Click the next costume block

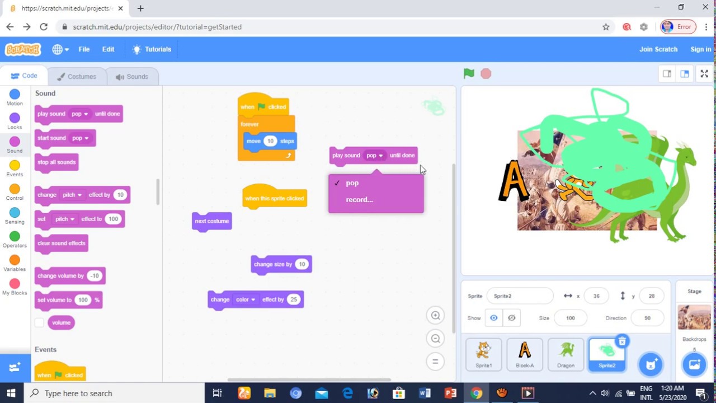tap(211, 221)
